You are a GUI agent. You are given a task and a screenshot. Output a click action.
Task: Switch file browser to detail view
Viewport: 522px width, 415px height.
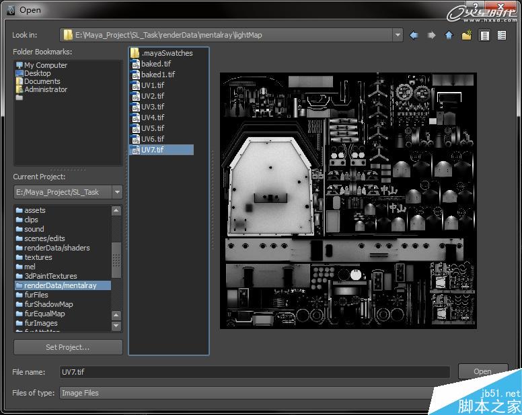[x=501, y=35]
